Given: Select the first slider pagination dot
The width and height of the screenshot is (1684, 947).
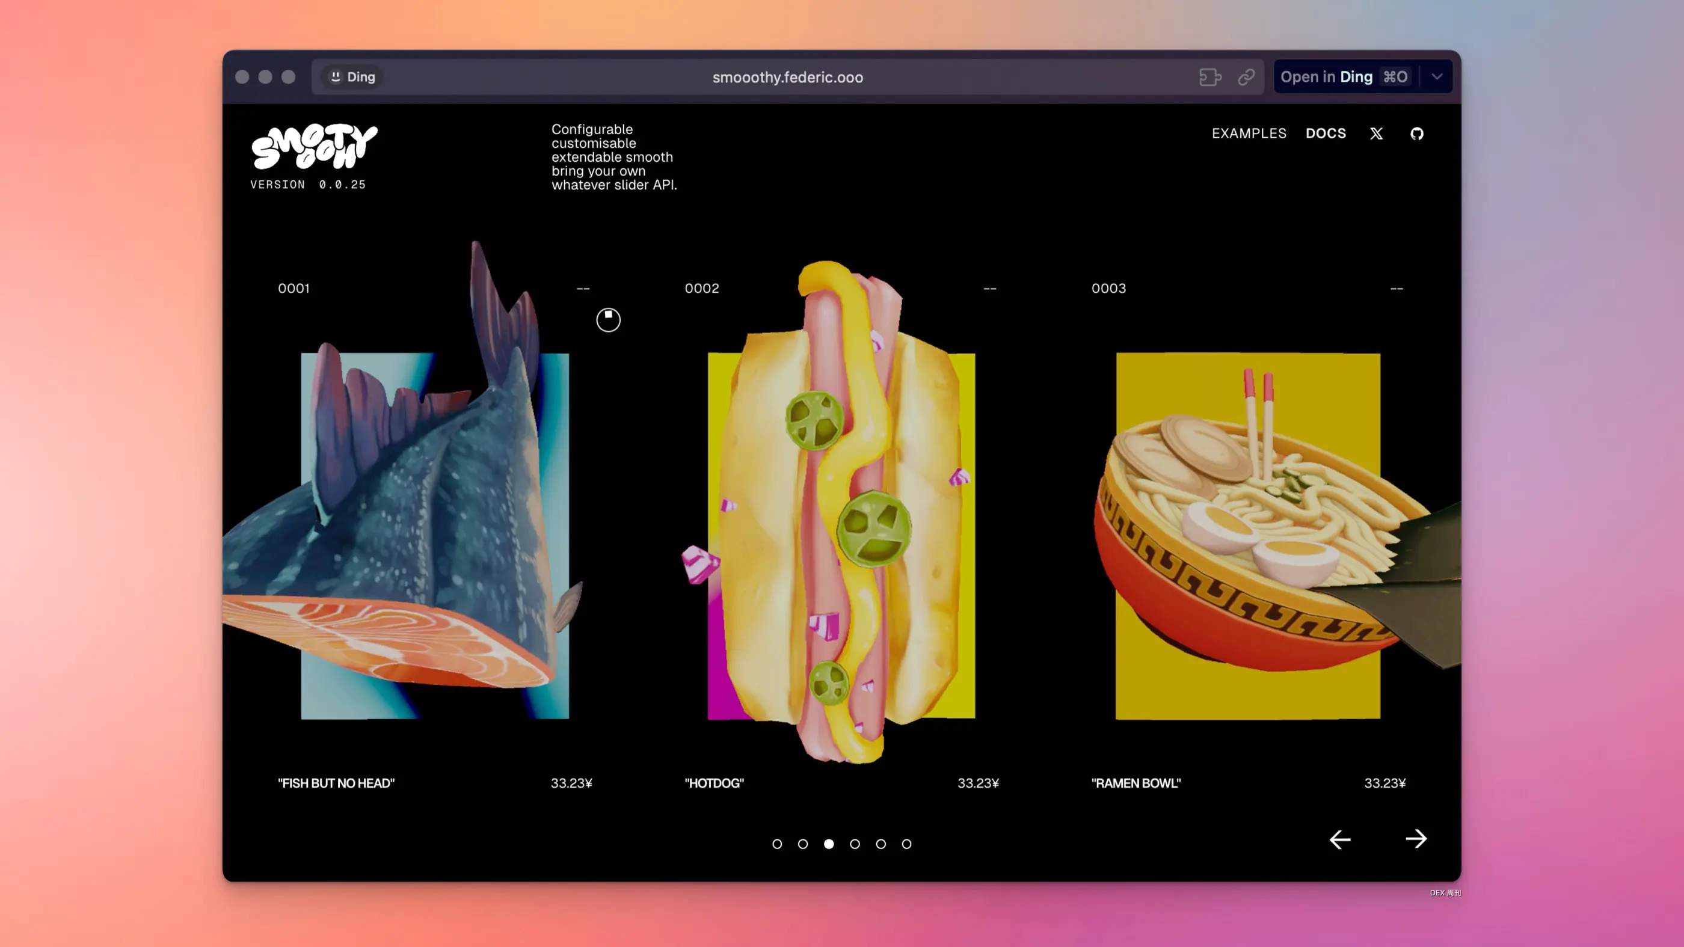Looking at the screenshot, I should (x=776, y=844).
